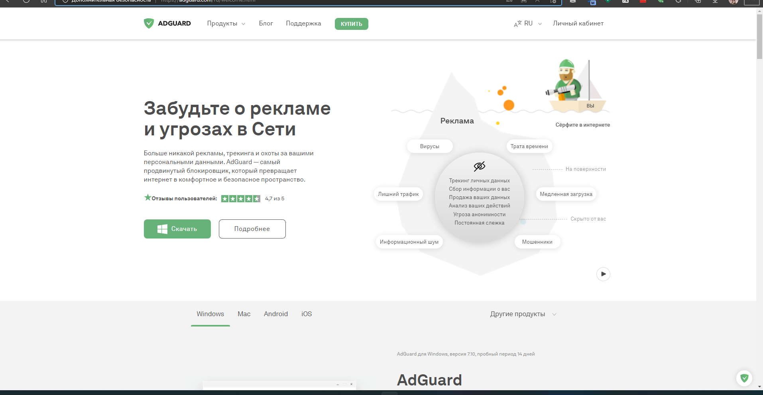Click the downloads arrow icon in the browser toolbar
Viewport: 763px width, 395px height.
pyautogui.click(x=715, y=2)
